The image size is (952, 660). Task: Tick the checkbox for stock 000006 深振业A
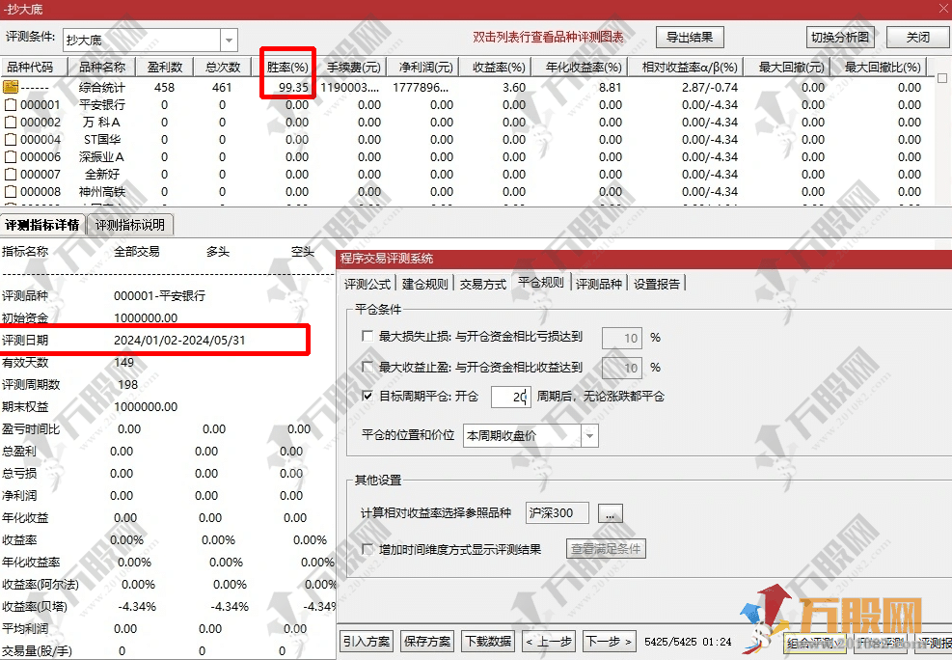click(11, 156)
